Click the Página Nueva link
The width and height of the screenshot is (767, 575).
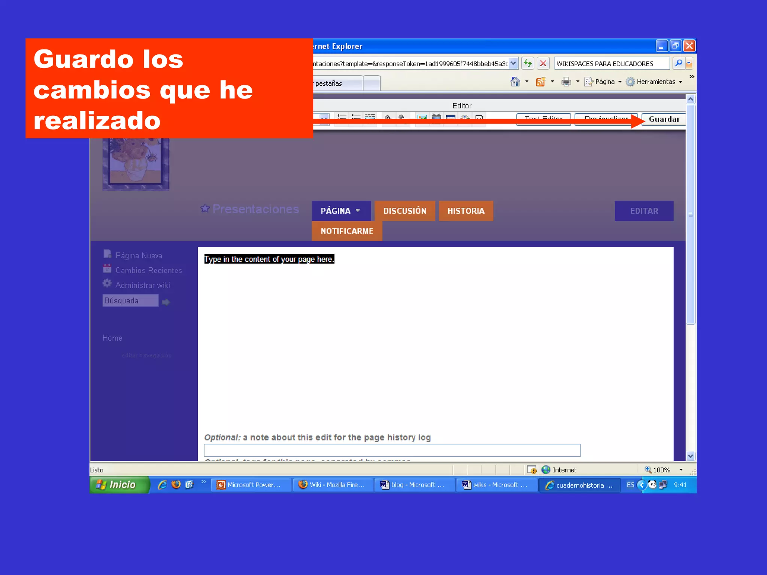click(139, 255)
